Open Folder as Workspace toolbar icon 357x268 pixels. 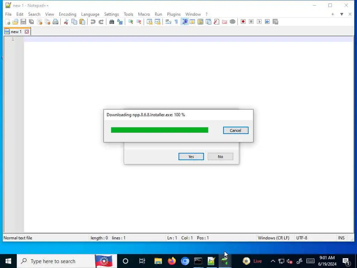click(225, 22)
